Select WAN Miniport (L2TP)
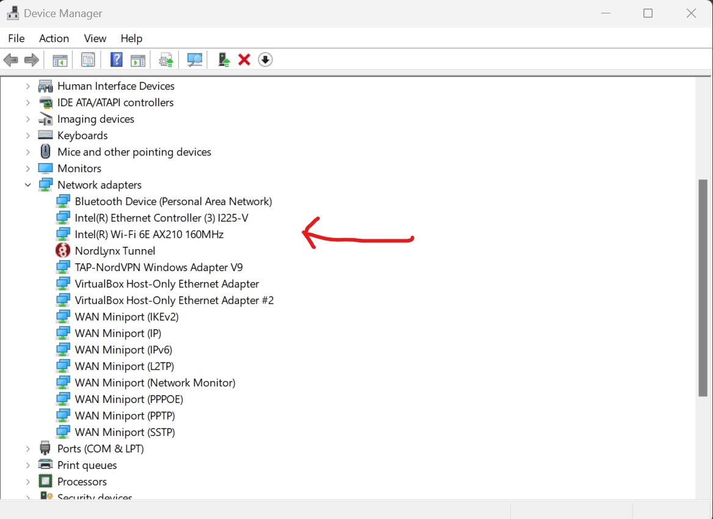The image size is (713, 519). [x=125, y=366]
